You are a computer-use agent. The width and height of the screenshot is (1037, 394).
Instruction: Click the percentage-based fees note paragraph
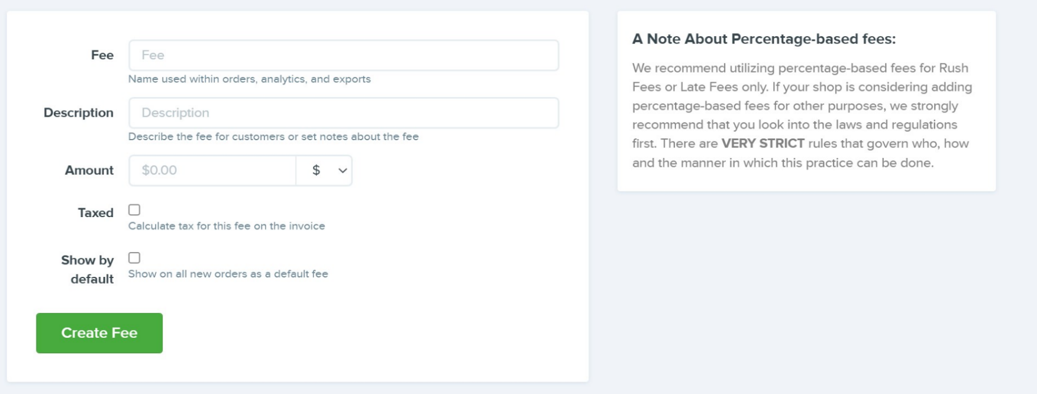[802, 115]
